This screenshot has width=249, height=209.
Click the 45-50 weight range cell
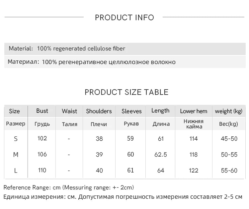(x=229, y=139)
